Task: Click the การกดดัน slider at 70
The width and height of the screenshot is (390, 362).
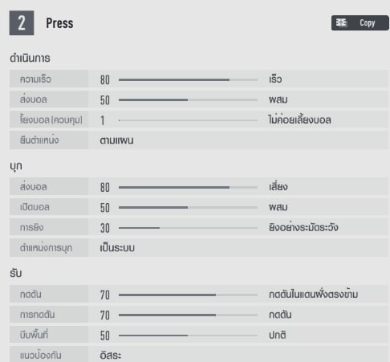Action: pyautogui.click(x=188, y=315)
